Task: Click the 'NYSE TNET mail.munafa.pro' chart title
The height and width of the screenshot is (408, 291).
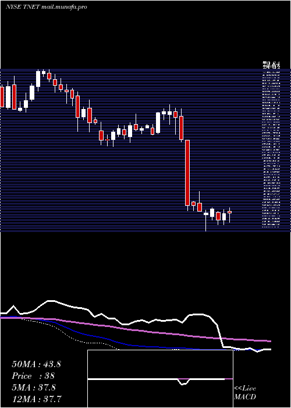Action: coord(46,7)
